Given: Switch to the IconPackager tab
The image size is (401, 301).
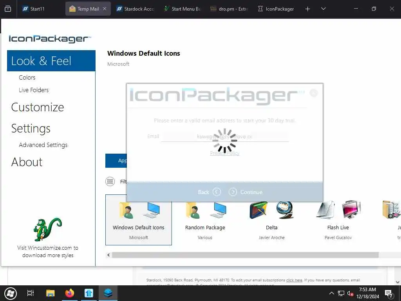Looking at the screenshot, I should [x=276, y=9].
